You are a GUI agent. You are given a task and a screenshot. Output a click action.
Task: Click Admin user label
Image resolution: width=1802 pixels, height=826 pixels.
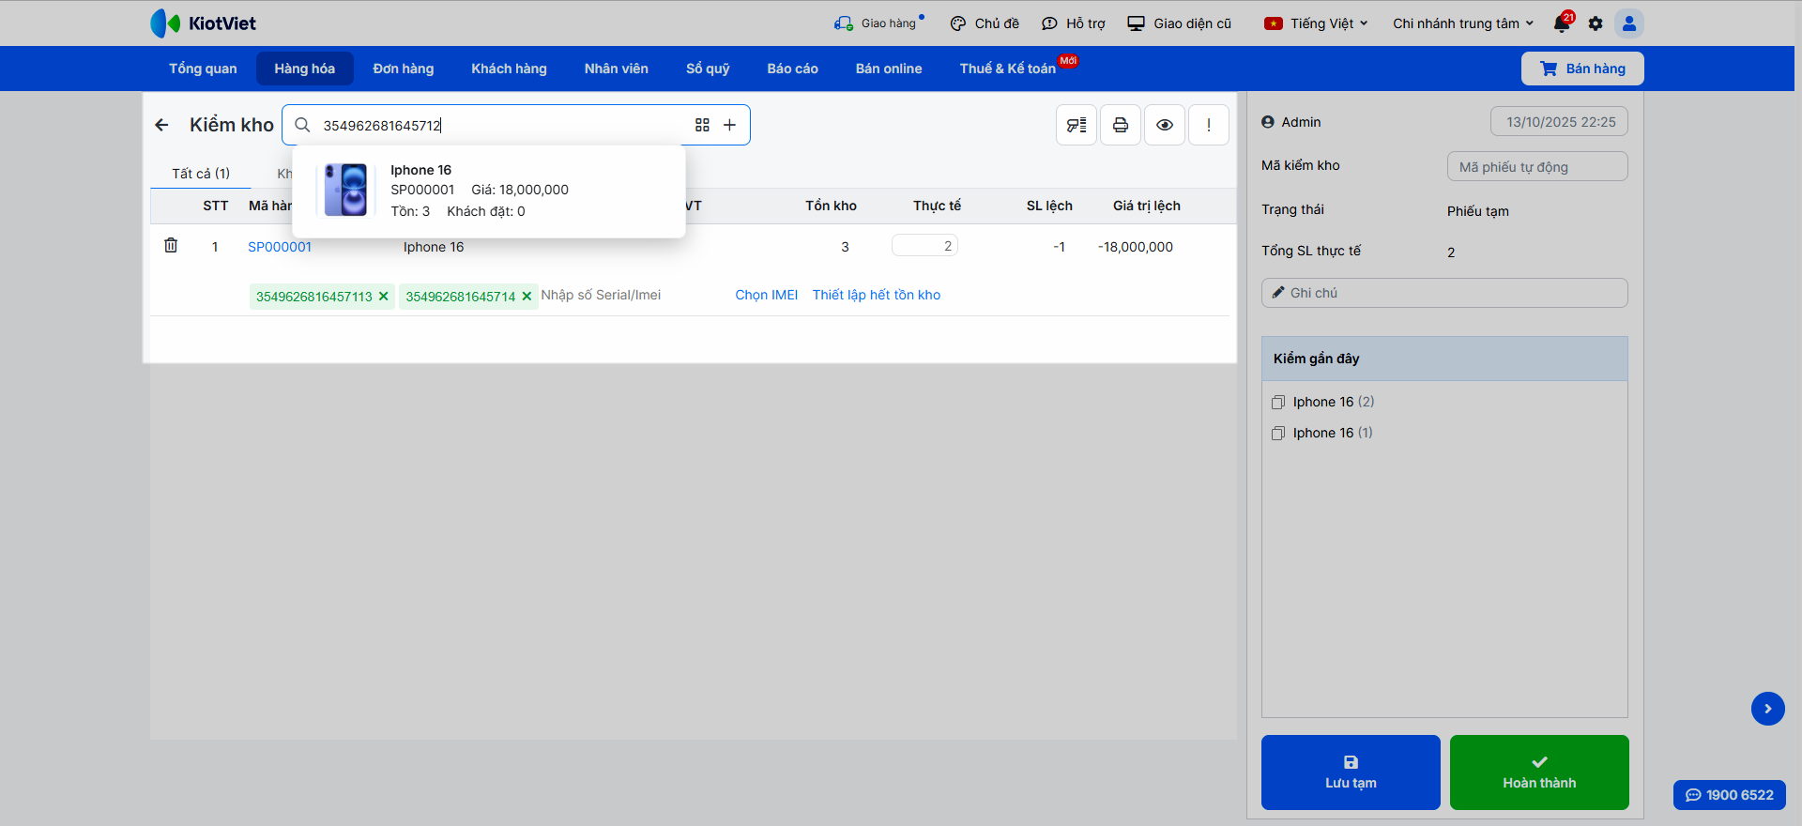(1291, 122)
